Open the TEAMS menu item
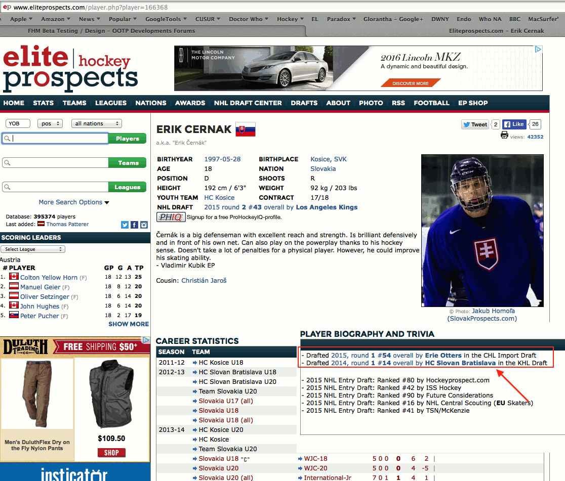Viewport: 565px width, 481px height. click(x=74, y=103)
